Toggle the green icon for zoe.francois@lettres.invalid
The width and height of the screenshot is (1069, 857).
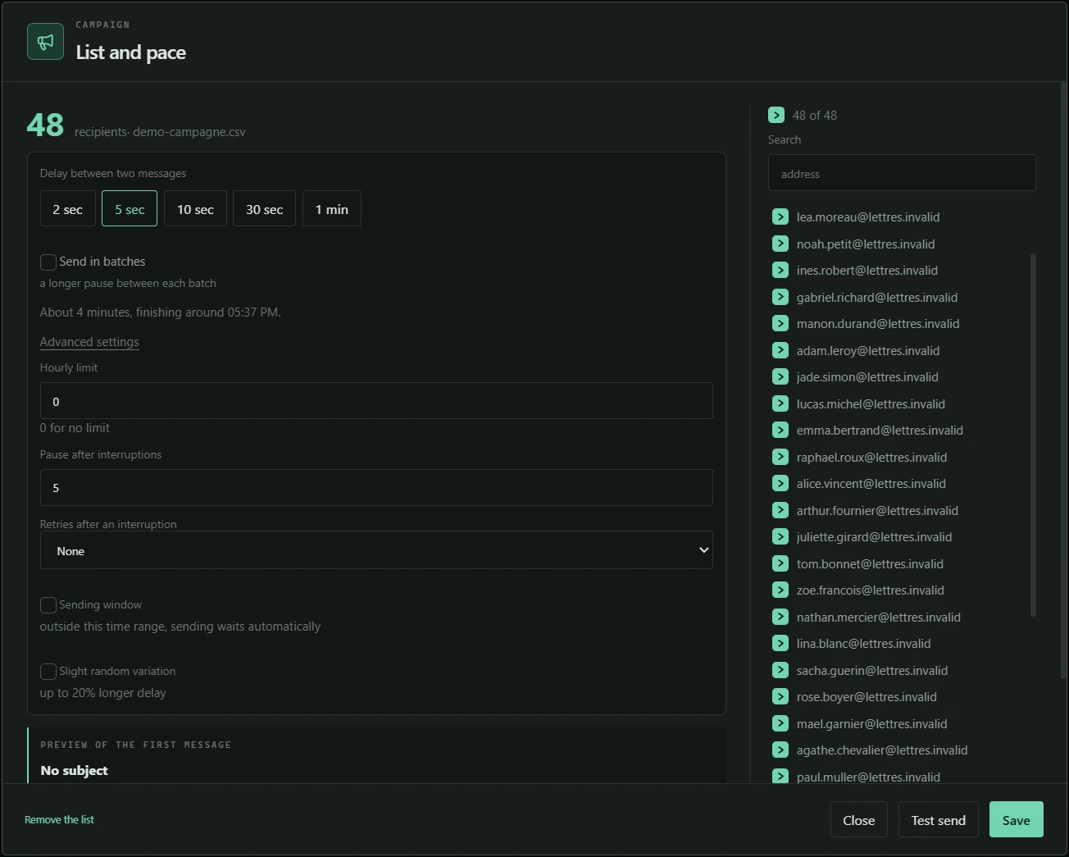tap(780, 590)
